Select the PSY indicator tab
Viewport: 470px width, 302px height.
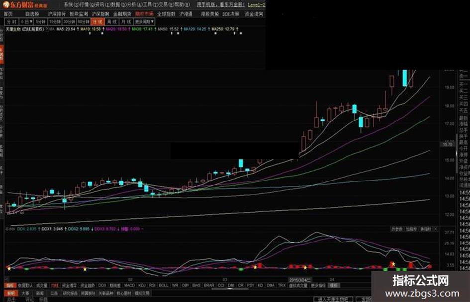tap(251, 286)
